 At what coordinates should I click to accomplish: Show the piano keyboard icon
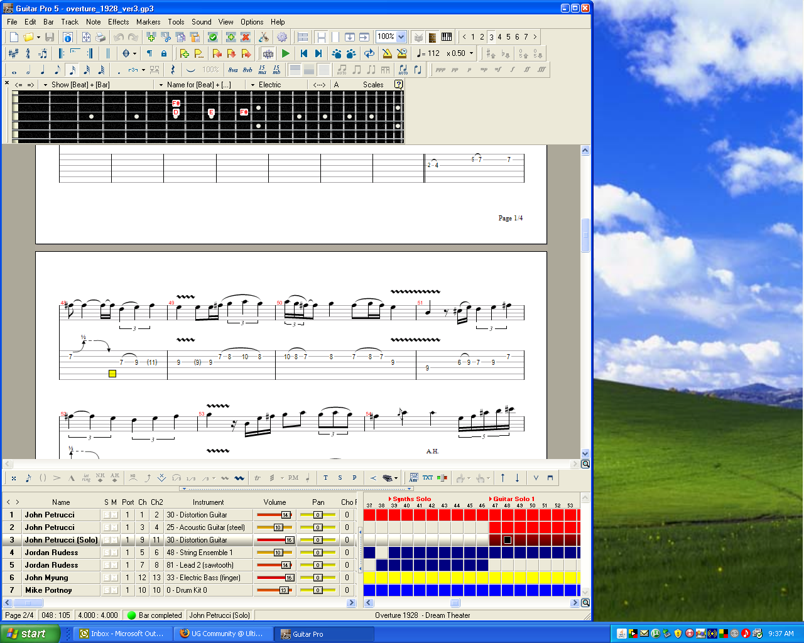(x=447, y=37)
